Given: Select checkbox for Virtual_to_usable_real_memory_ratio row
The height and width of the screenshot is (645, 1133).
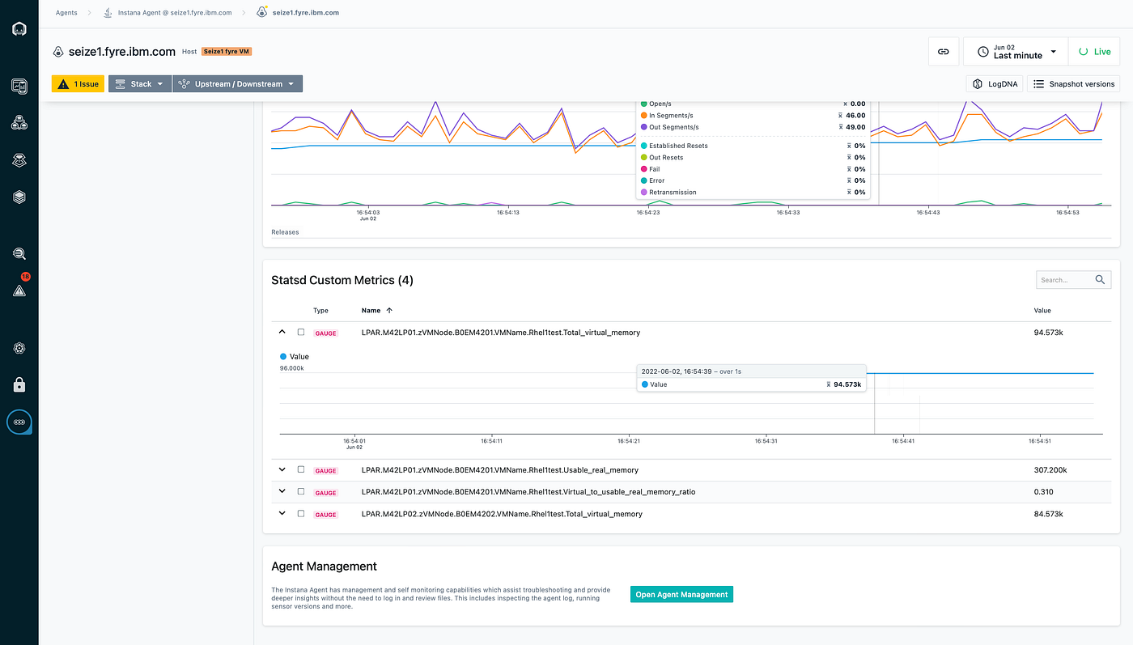Looking at the screenshot, I should [301, 491].
